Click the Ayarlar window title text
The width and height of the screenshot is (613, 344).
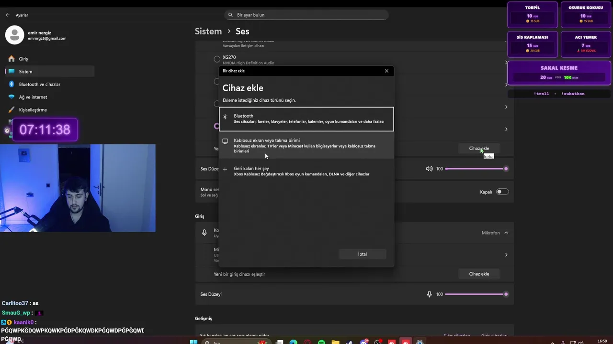point(22,15)
